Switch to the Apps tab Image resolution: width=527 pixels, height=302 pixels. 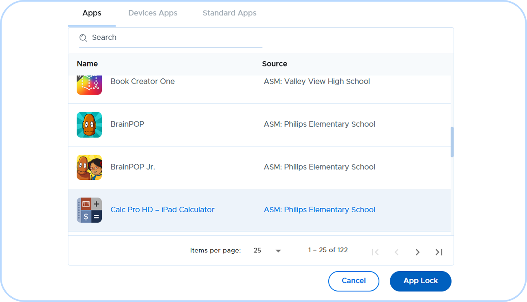click(92, 13)
